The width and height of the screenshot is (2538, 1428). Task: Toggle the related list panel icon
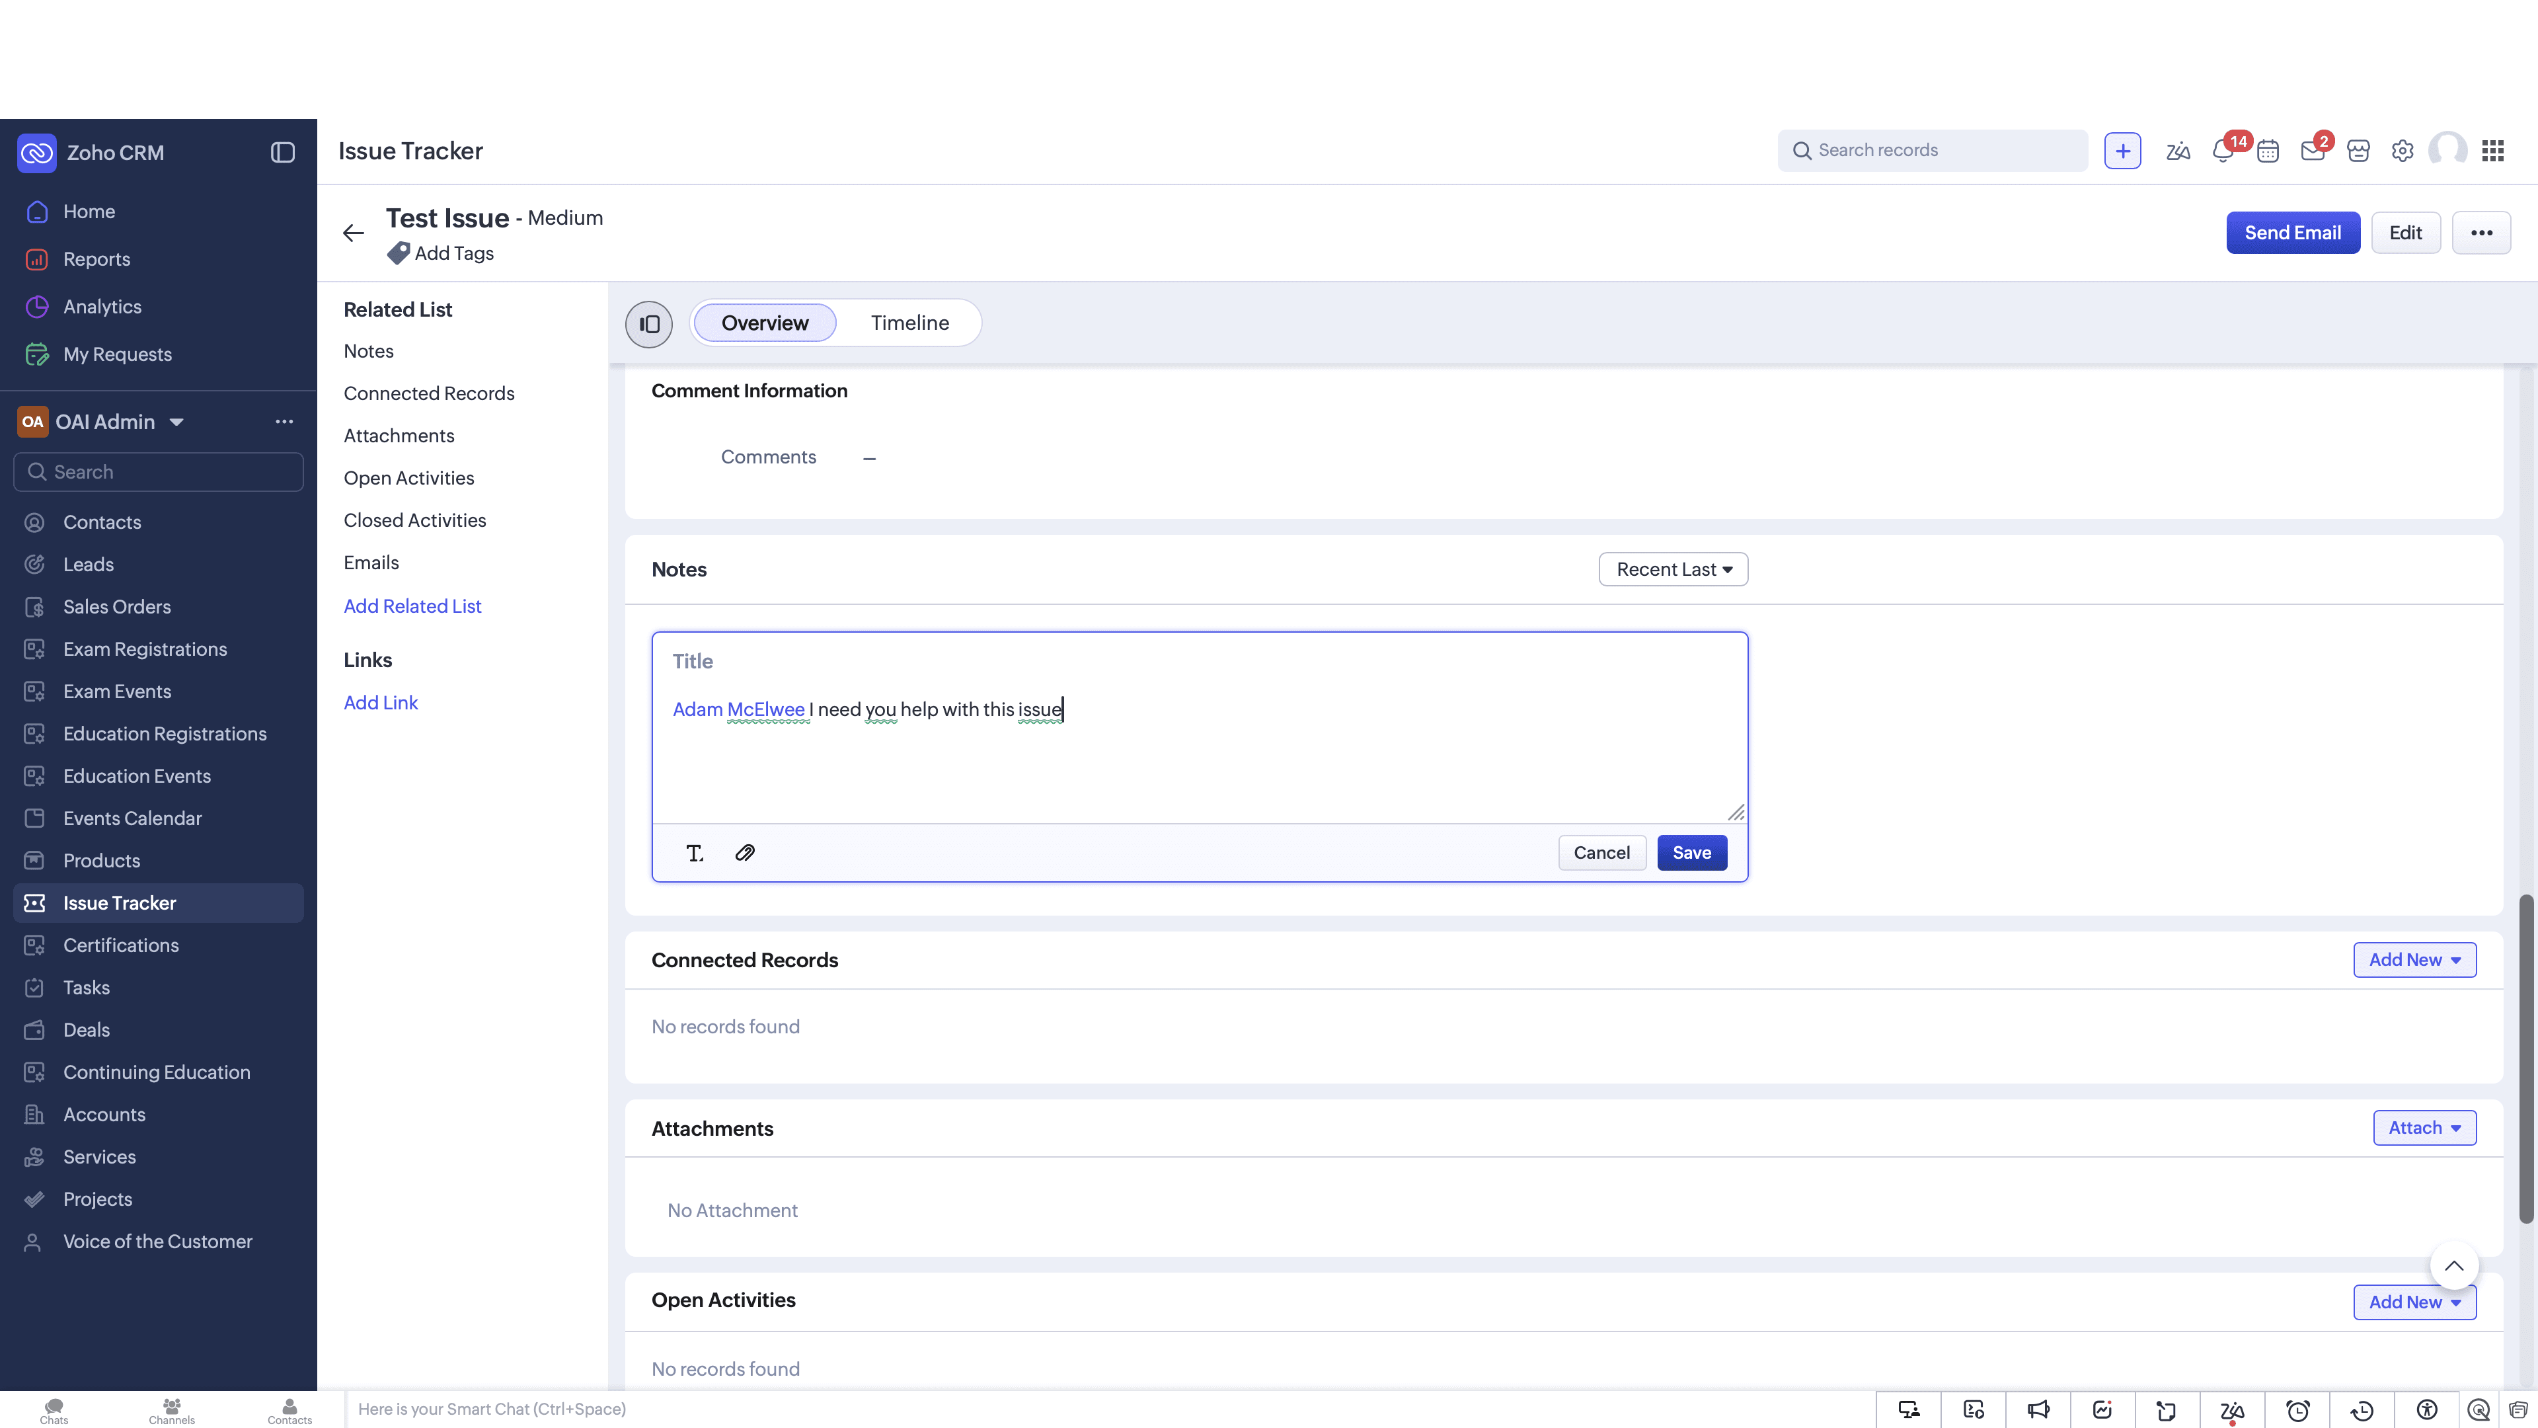coord(649,324)
